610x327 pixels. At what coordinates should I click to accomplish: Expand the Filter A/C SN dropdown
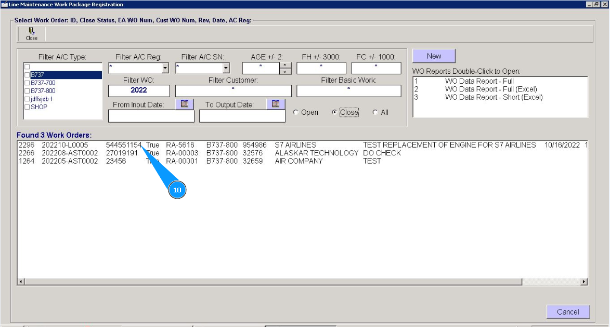click(226, 68)
